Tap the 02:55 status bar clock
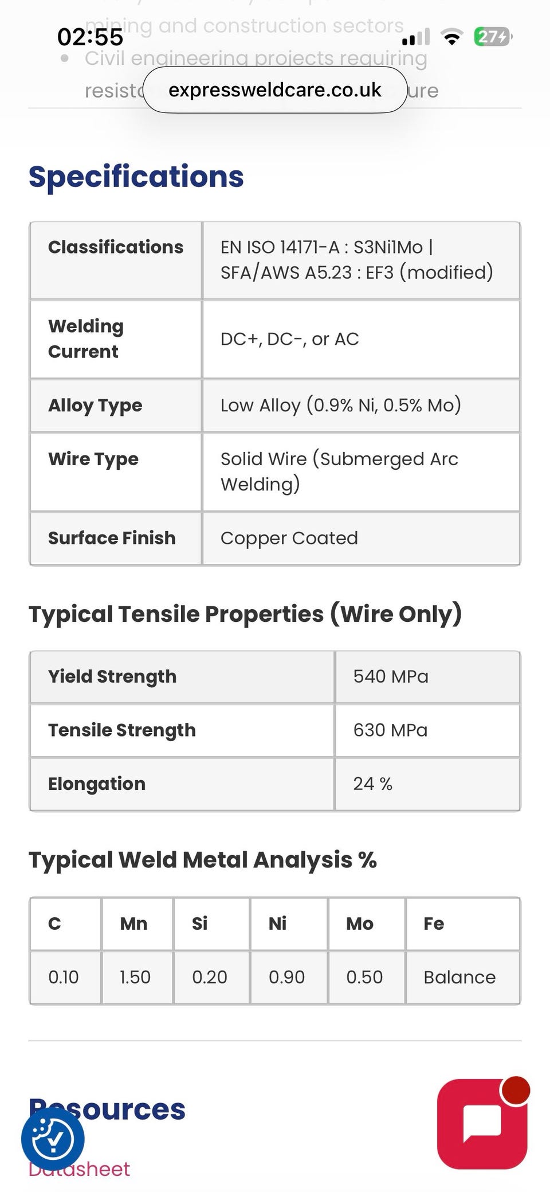Image resolution: width=550 pixels, height=1192 pixels. pyautogui.click(x=90, y=37)
